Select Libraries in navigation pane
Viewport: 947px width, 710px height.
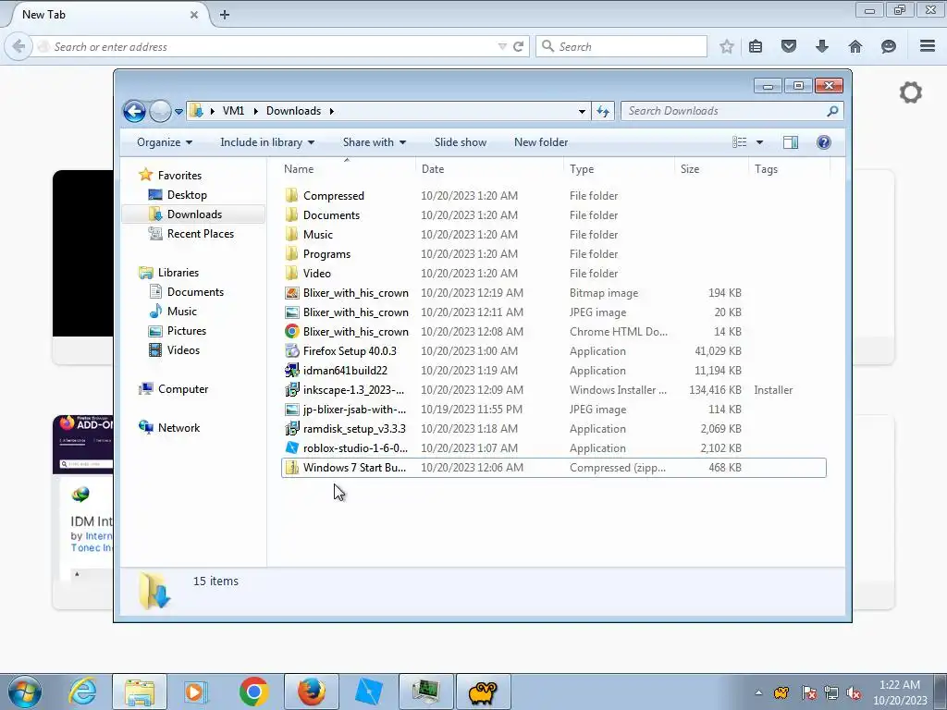coord(178,273)
